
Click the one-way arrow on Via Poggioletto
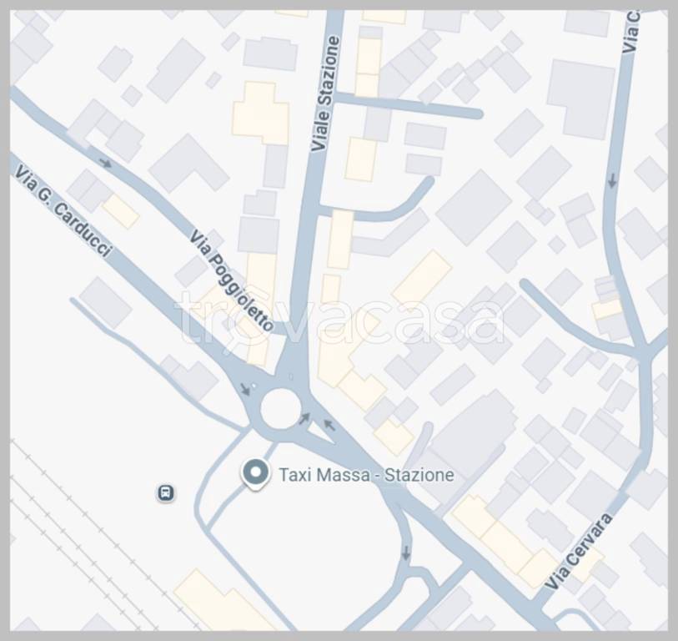point(106,164)
